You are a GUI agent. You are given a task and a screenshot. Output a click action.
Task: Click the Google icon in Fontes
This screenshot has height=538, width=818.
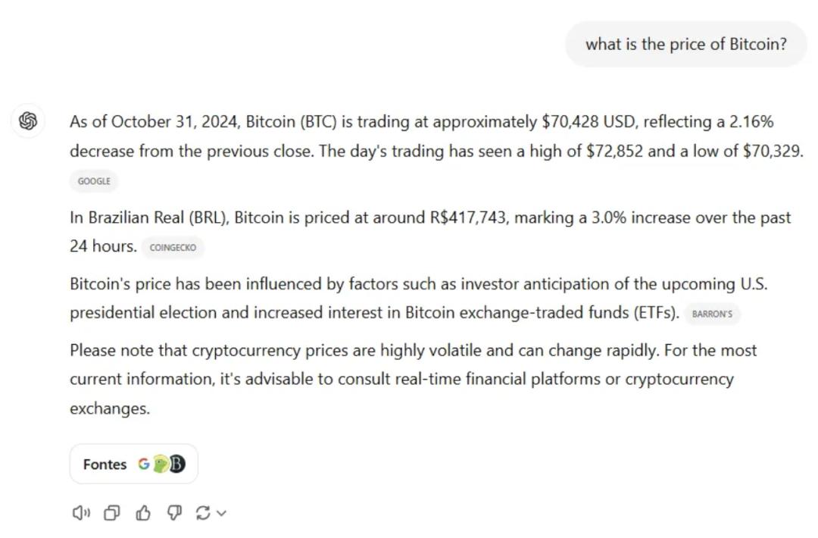click(143, 464)
